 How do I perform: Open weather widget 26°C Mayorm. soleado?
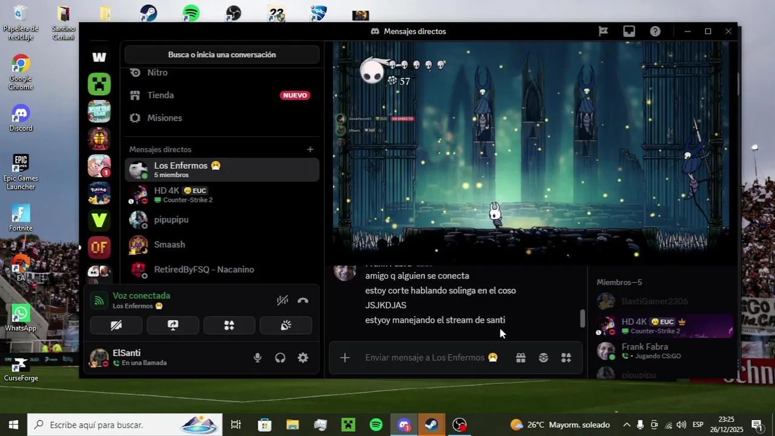point(559,424)
